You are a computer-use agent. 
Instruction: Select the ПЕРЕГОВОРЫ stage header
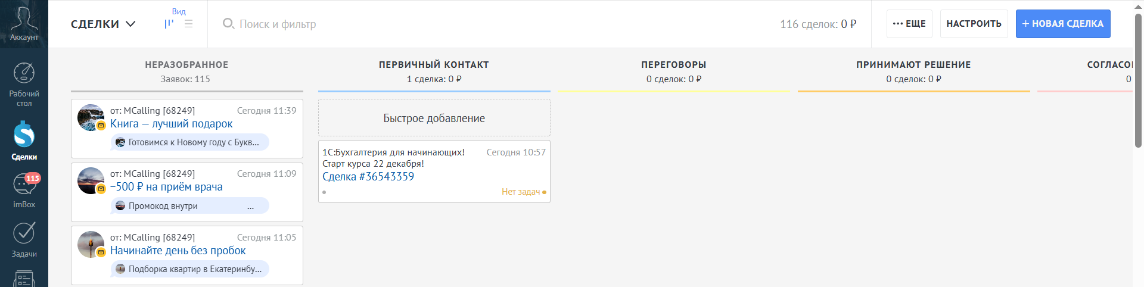pos(673,65)
